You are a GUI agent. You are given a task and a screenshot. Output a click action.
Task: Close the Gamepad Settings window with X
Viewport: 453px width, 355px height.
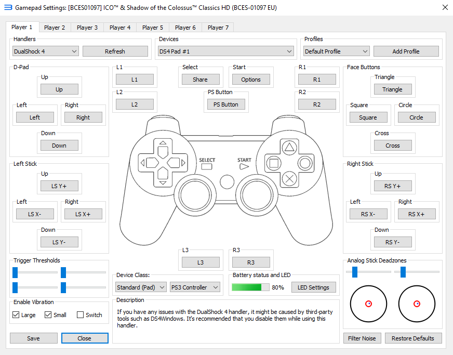(x=445, y=7)
